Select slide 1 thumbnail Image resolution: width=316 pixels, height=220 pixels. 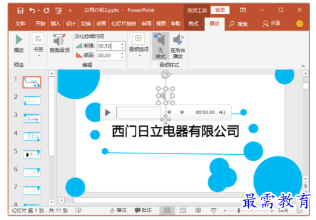31,82
